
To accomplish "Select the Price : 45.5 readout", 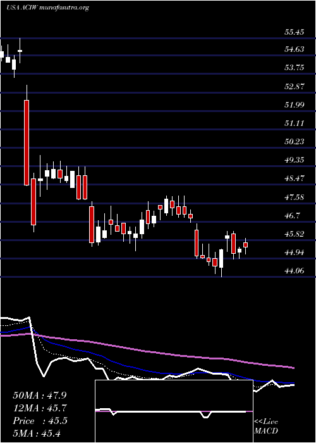I will point(40,421).
